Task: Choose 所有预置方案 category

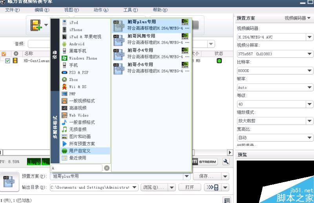Action: coord(85,144)
